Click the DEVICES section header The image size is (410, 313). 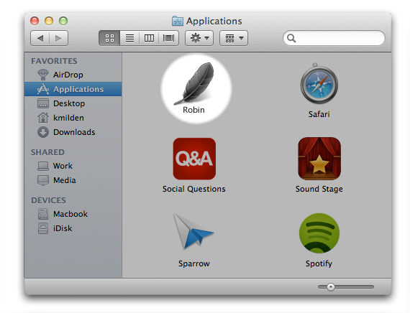(48, 200)
